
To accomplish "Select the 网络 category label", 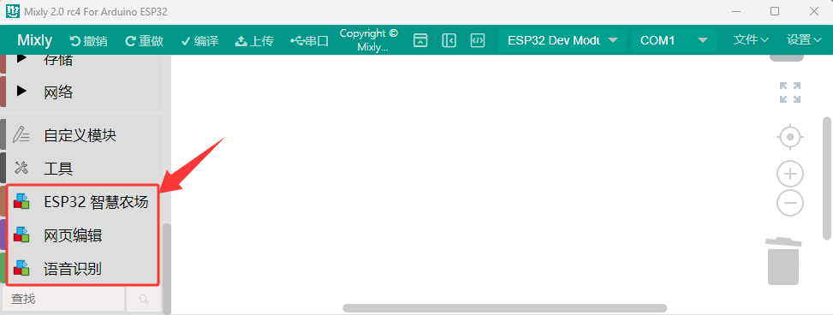I will point(58,92).
